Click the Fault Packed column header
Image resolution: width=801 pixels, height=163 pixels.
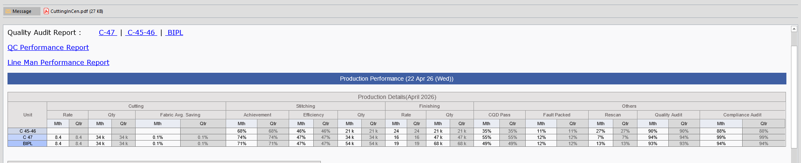coord(557,115)
